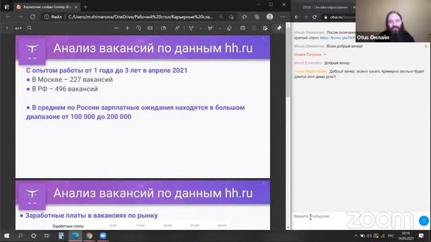
Task: Open the Zoom app on taskbar
Action: click(x=103, y=236)
